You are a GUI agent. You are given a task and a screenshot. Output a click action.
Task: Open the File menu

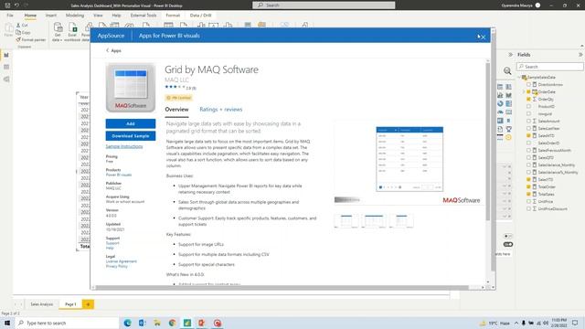pos(10,16)
